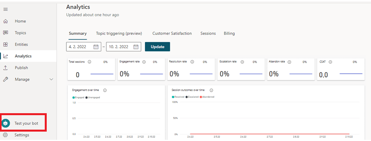
Task: Click the Test your bot icon
Action: tap(5, 123)
